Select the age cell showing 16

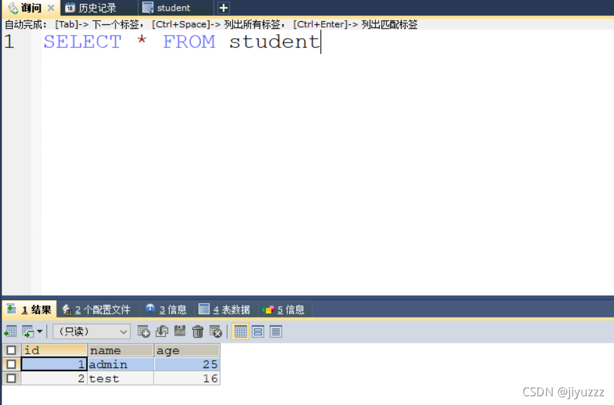pos(187,378)
